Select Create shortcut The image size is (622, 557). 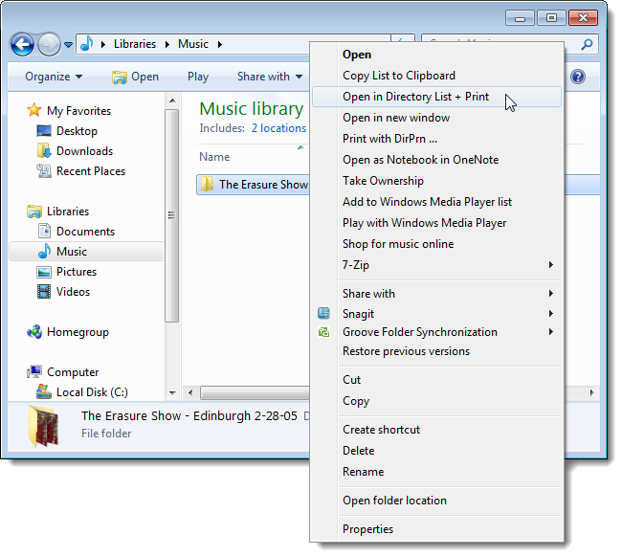click(x=436, y=430)
